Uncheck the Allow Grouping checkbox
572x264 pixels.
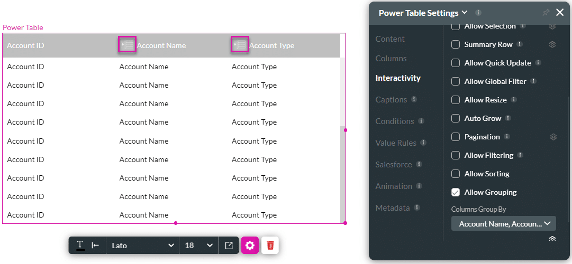456,192
